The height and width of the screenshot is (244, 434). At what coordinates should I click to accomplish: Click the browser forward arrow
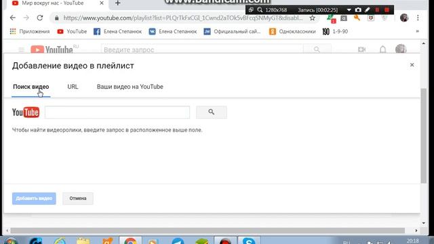pos(26,18)
